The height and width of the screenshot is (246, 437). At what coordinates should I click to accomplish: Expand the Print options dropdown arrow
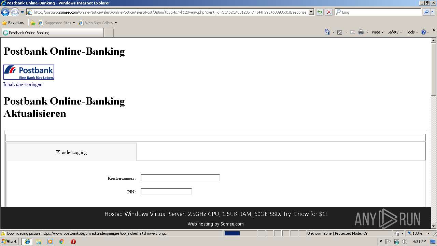click(367, 32)
